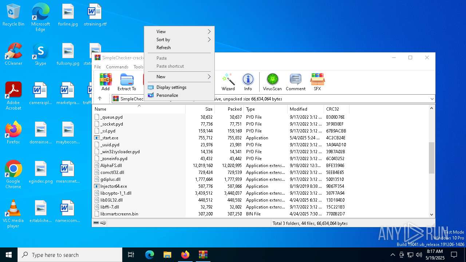The image size is (466, 262).
Task: Choose Refresh in context menu
Action: pos(179,48)
